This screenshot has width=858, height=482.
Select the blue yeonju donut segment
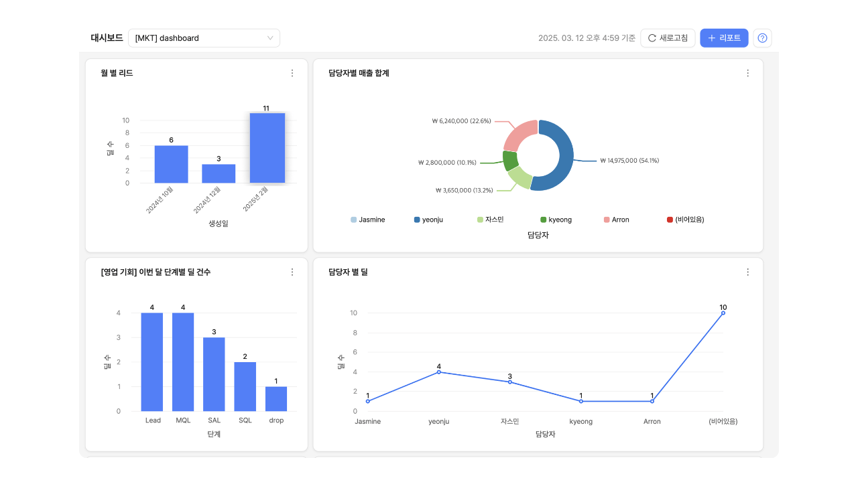point(562,156)
